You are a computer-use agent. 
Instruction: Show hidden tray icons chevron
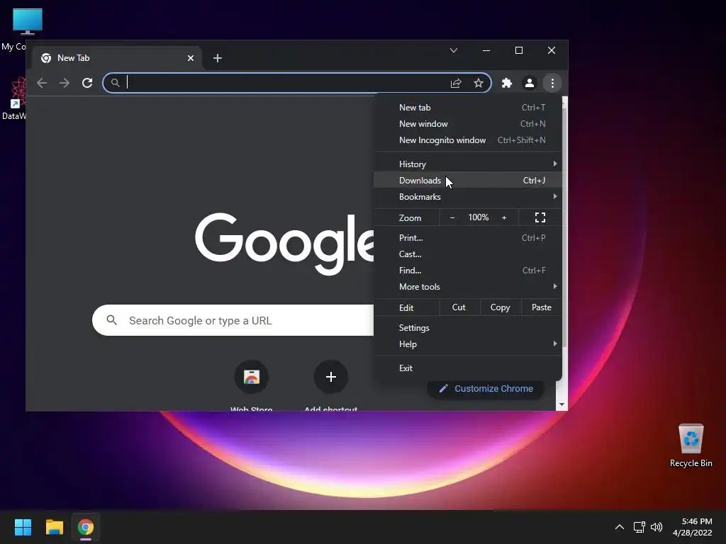tap(620, 527)
